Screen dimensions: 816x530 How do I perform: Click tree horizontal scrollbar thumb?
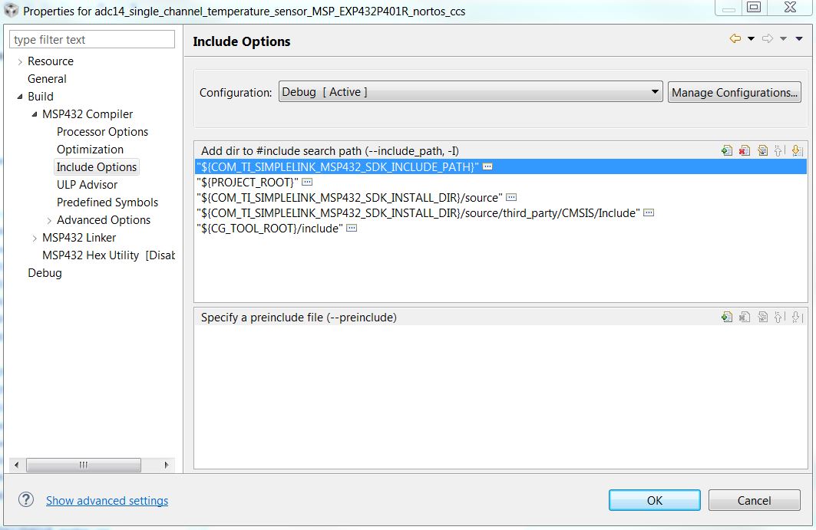[x=83, y=465]
